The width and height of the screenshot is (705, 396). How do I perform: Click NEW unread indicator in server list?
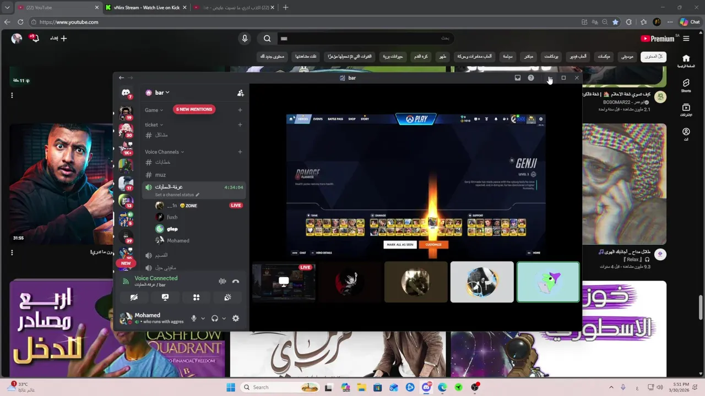(x=126, y=263)
